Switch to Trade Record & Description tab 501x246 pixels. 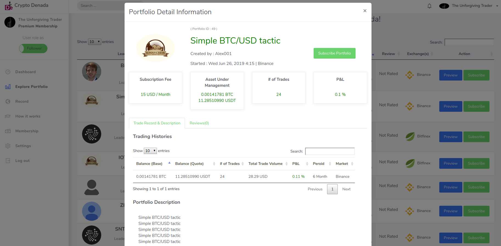157,123
